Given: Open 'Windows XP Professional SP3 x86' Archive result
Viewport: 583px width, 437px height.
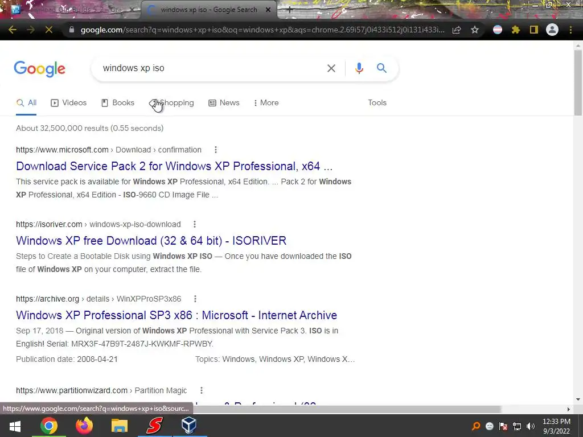Looking at the screenshot, I should 176,315.
